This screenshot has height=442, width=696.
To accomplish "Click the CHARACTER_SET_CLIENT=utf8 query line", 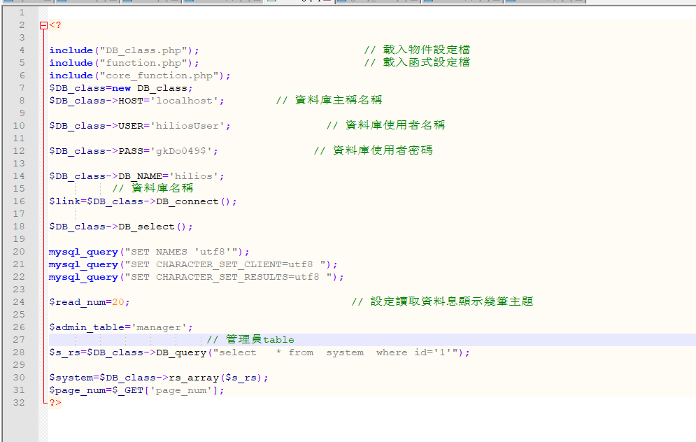I will click(193, 264).
